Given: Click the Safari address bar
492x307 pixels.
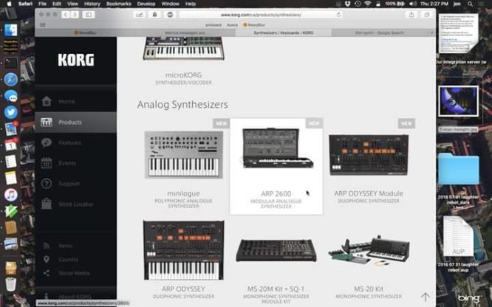Looking at the screenshot, I should coord(261,15).
